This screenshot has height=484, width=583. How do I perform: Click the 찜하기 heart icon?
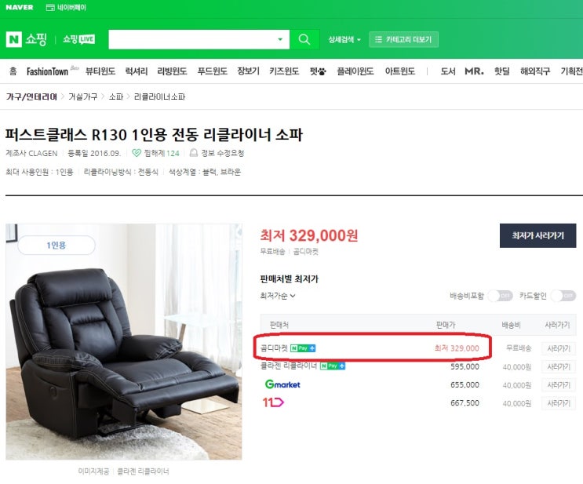[x=137, y=153]
